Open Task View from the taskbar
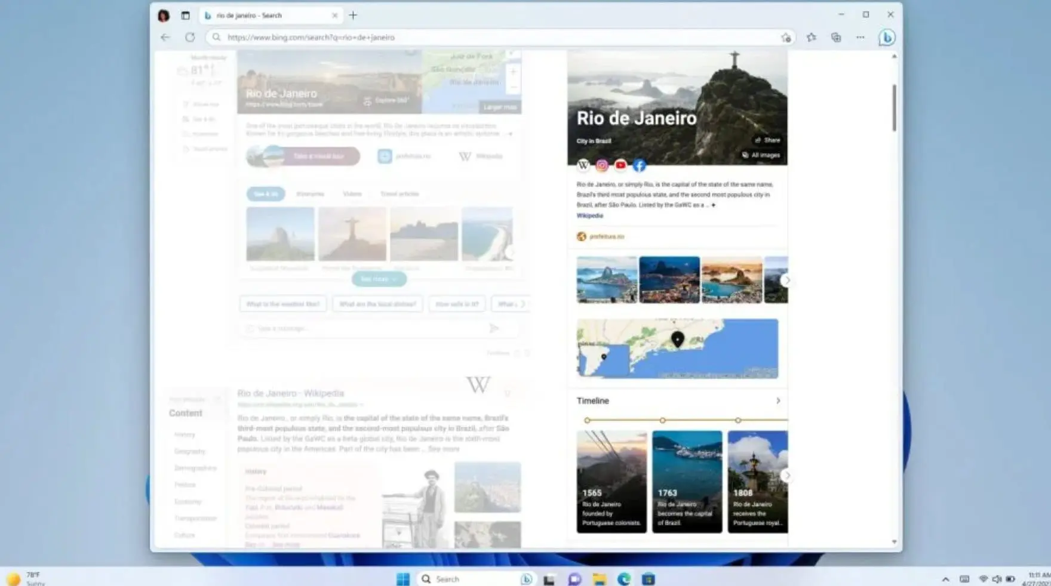Viewport: 1051px width, 586px height. [549, 579]
